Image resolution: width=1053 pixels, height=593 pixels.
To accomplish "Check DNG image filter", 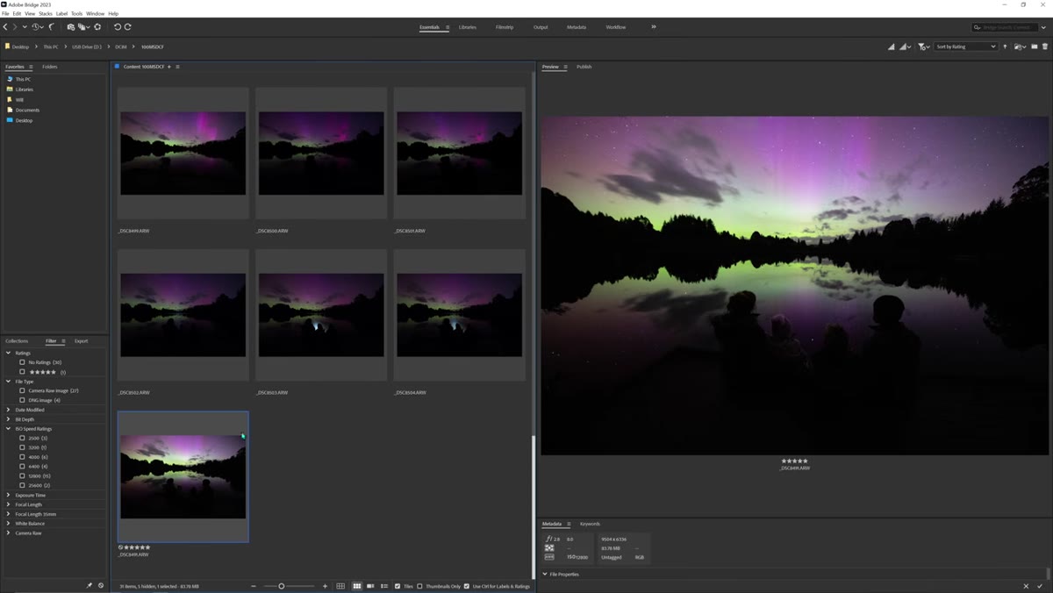I will click(x=22, y=400).
